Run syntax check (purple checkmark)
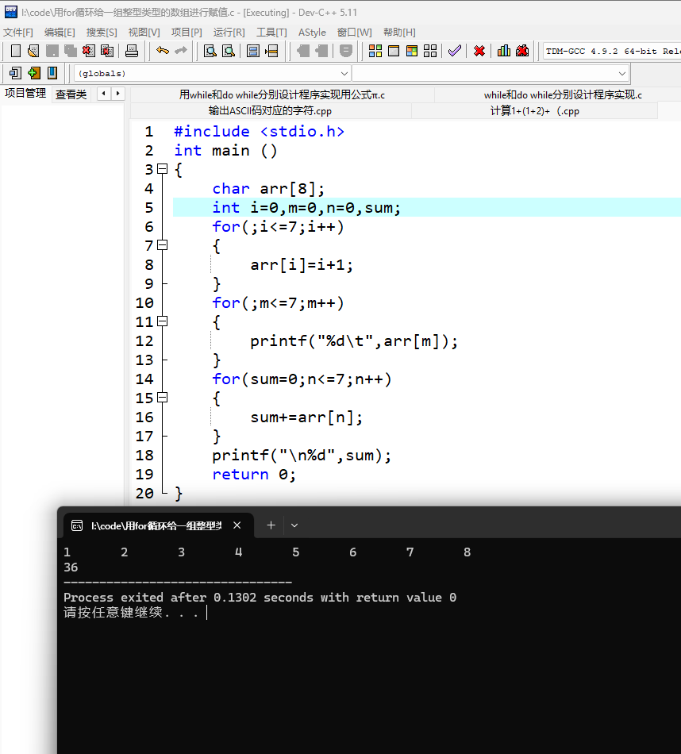681x754 pixels. click(x=455, y=51)
